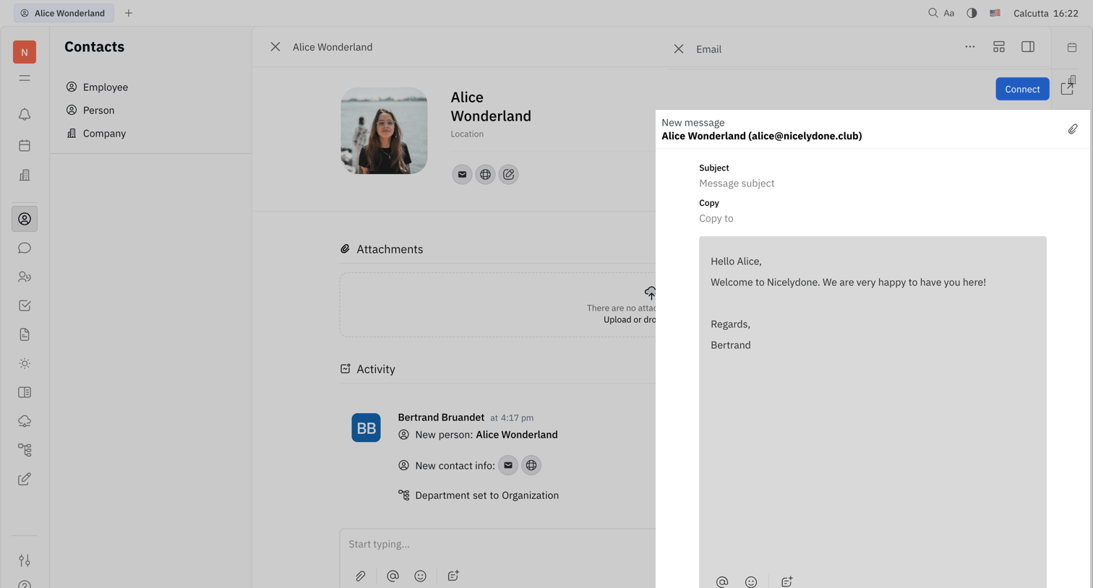Open the recruiting people icon in sidebar

point(25,277)
